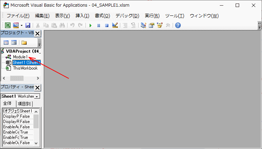The width and height of the screenshot is (262, 149).
Task: Click the Indent toolbar icon
Action: coord(125,25)
